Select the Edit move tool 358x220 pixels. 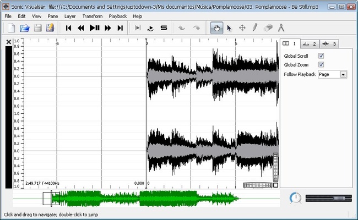click(x=242, y=28)
